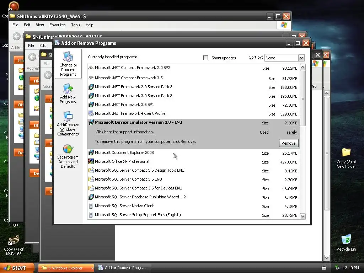The height and width of the screenshot is (273, 364).
Task: Click programs list scrollbar thumb
Action: (x=303, y=98)
